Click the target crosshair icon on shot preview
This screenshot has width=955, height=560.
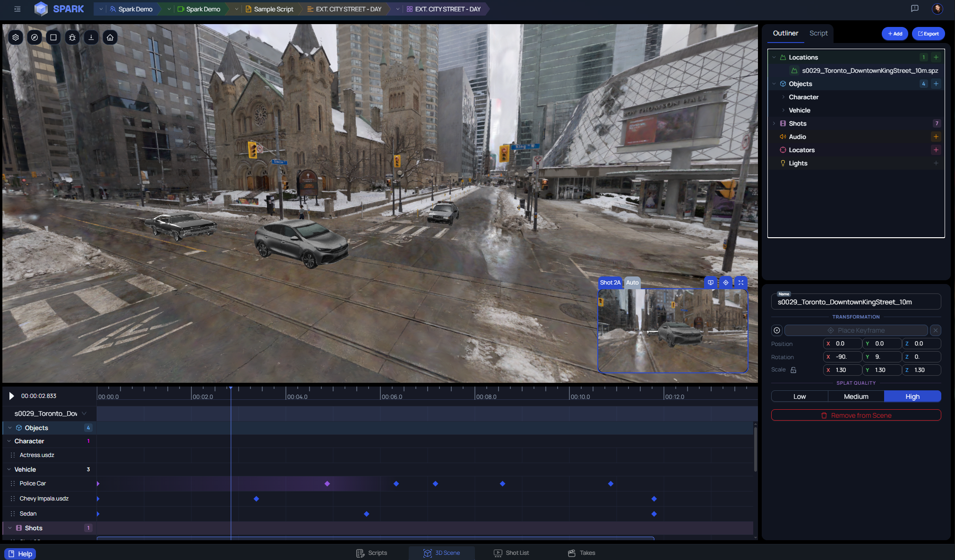pyautogui.click(x=726, y=283)
